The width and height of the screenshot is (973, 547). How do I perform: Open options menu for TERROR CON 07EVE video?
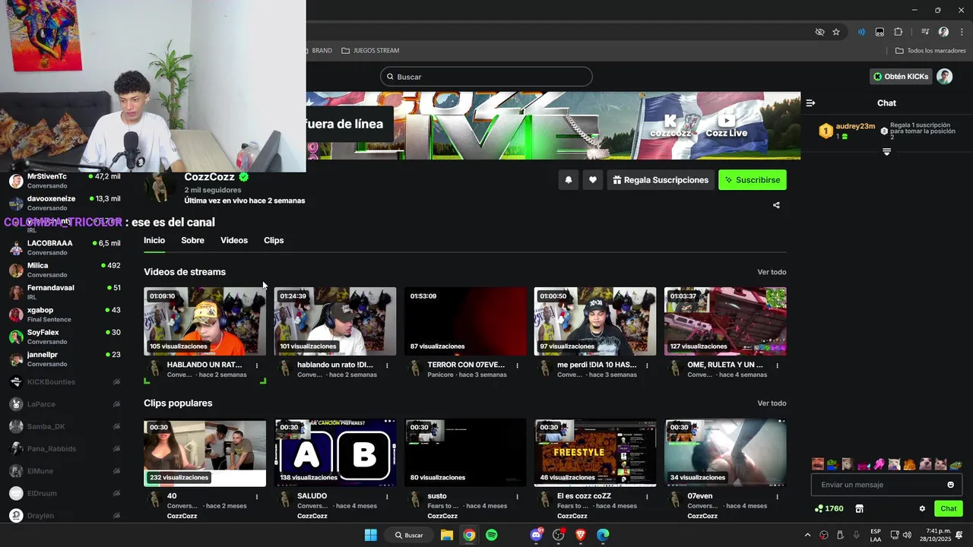517,365
